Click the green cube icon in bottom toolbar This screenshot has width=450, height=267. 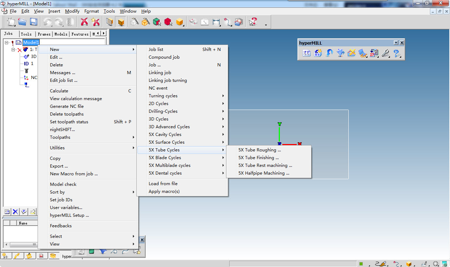[x=91, y=251]
